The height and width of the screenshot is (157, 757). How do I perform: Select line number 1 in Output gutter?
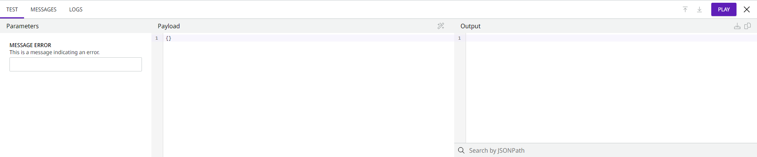tap(459, 38)
